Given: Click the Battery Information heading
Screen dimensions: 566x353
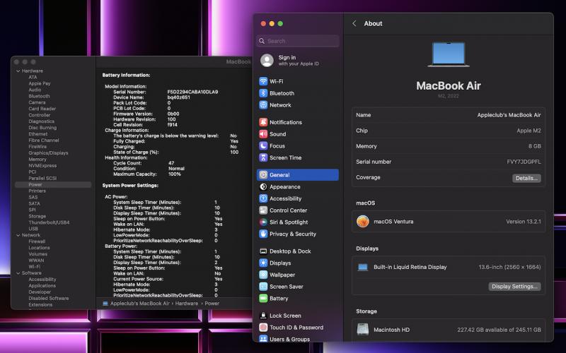Looking at the screenshot, I should (x=126, y=75).
